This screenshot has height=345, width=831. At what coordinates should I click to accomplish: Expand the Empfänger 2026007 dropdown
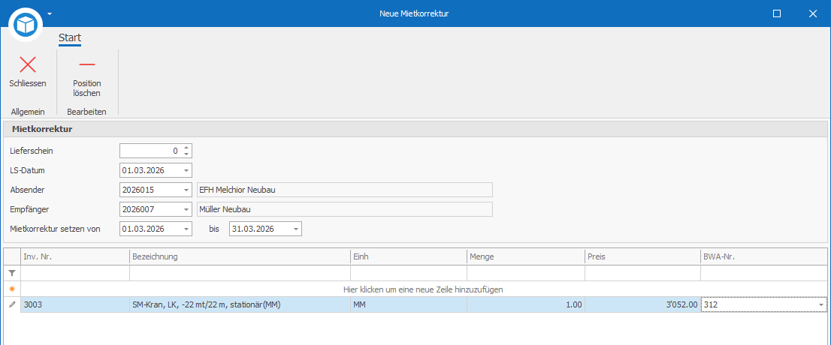pyautogui.click(x=186, y=209)
